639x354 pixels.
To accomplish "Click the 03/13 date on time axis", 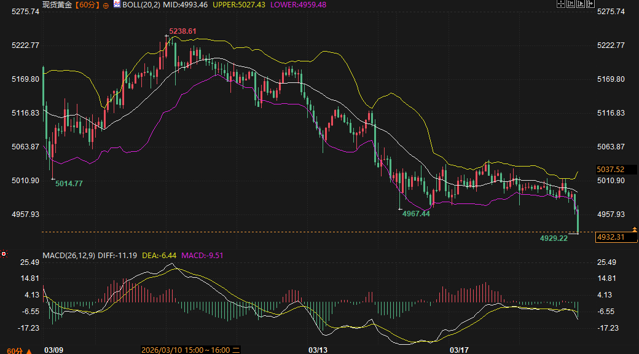I will (317, 350).
